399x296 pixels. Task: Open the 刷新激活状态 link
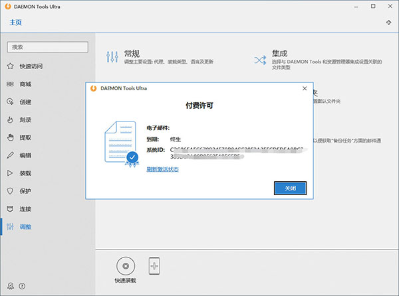pos(162,169)
